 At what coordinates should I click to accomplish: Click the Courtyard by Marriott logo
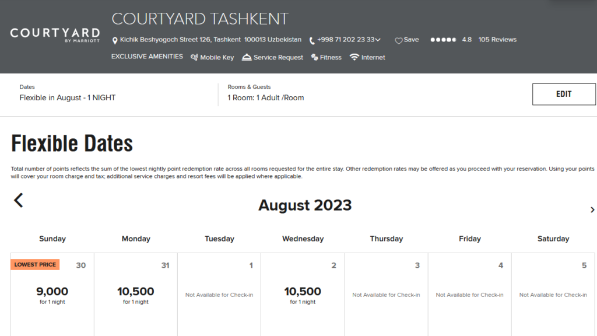point(55,34)
